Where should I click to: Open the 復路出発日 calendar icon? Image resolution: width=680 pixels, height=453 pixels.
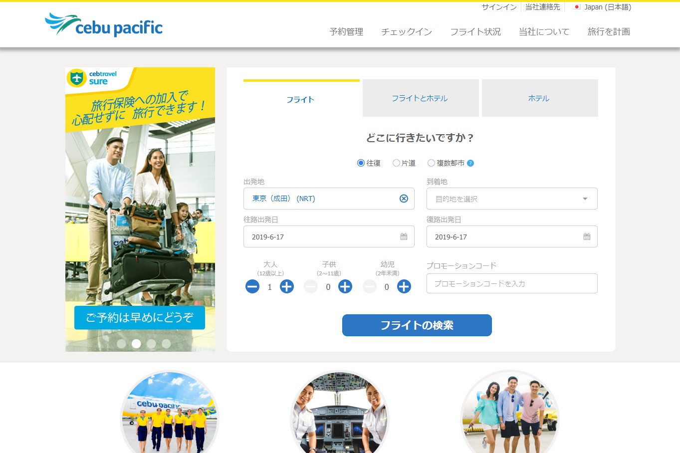point(587,236)
